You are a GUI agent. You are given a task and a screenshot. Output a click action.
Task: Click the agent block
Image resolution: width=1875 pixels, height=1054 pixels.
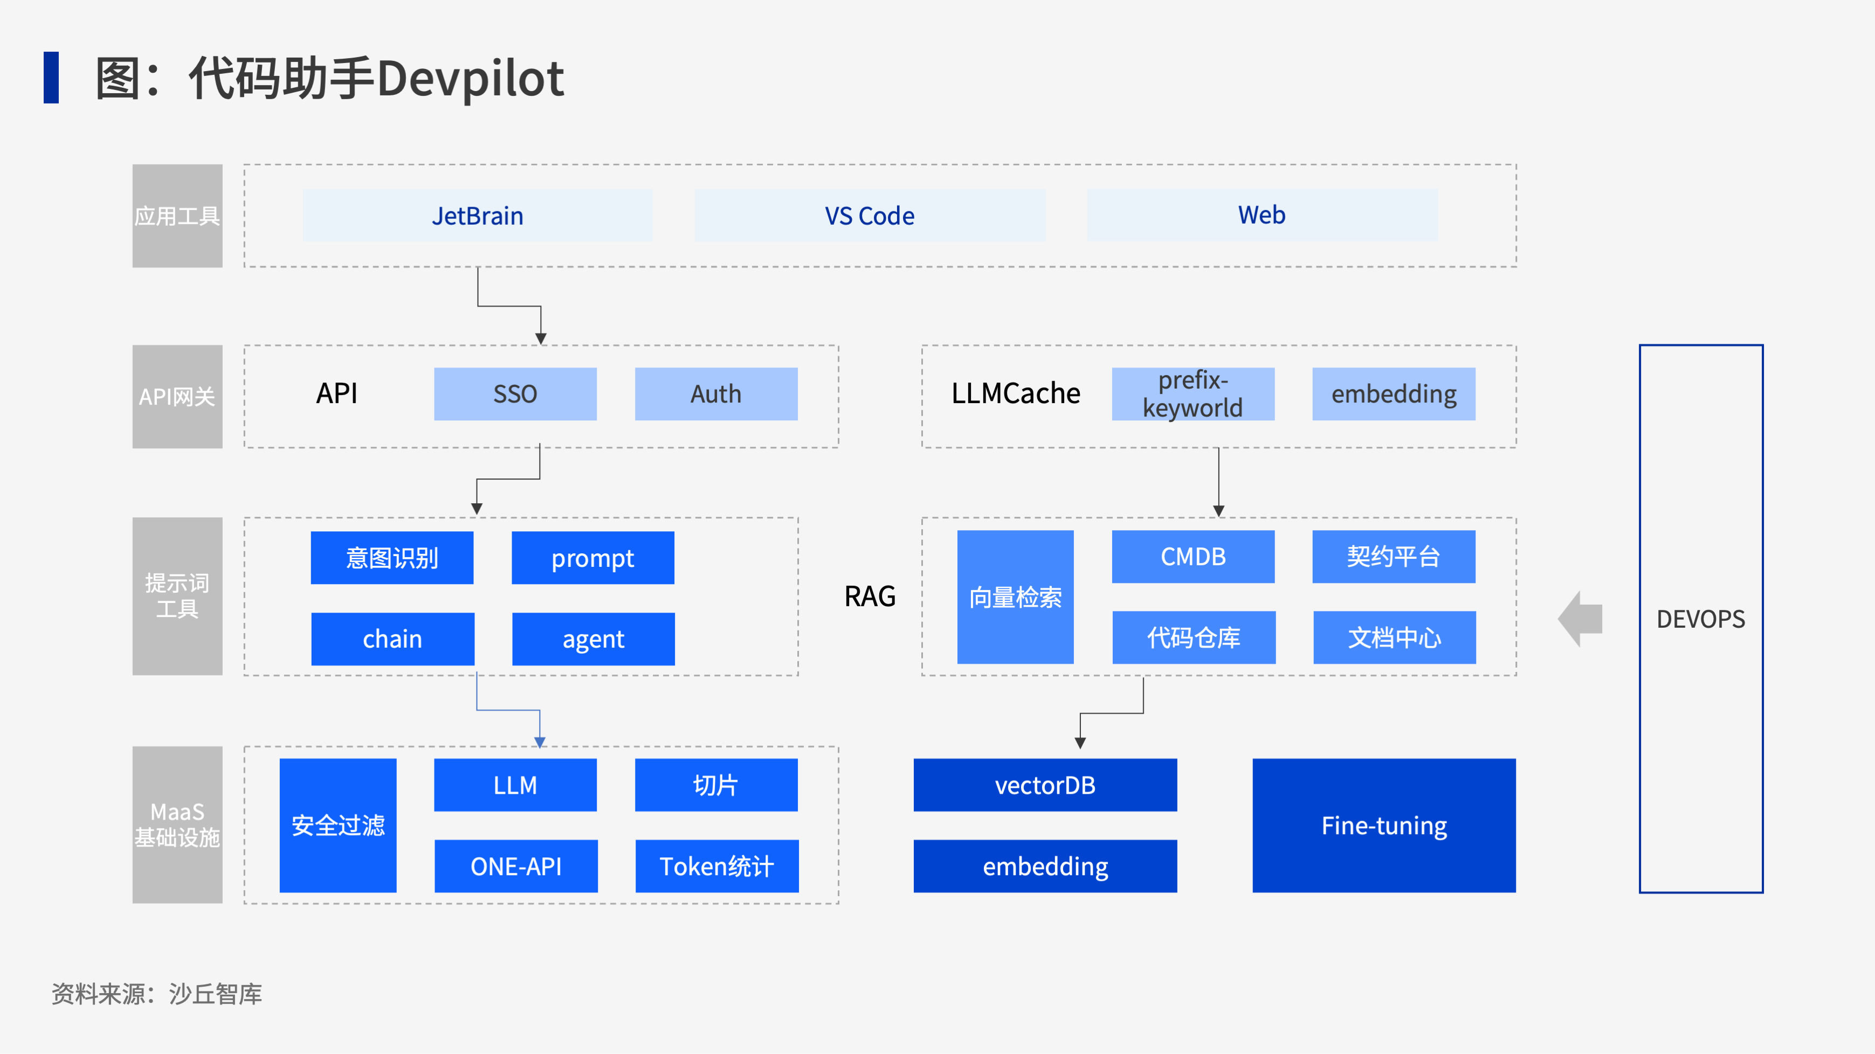pyautogui.click(x=593, y=639)
